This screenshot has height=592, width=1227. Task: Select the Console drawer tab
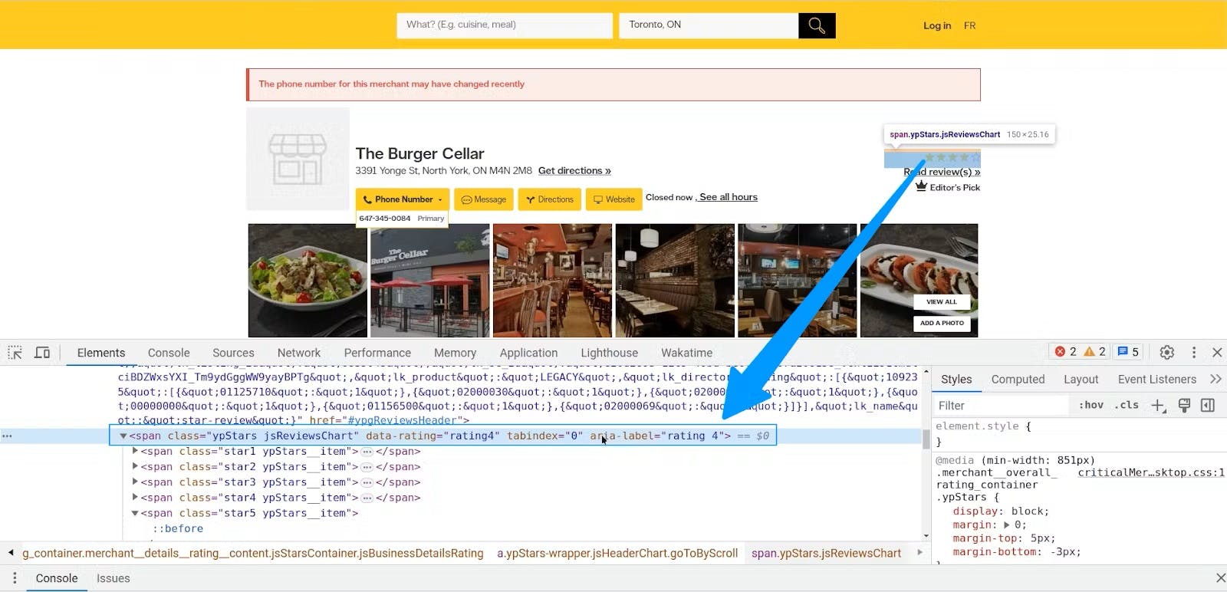(x=57, y=578)
